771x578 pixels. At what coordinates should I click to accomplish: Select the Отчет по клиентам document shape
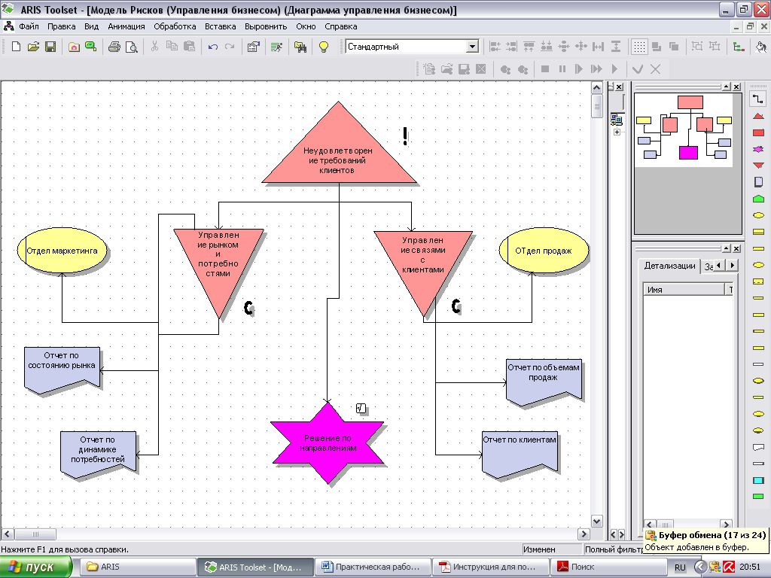point(520,455)
